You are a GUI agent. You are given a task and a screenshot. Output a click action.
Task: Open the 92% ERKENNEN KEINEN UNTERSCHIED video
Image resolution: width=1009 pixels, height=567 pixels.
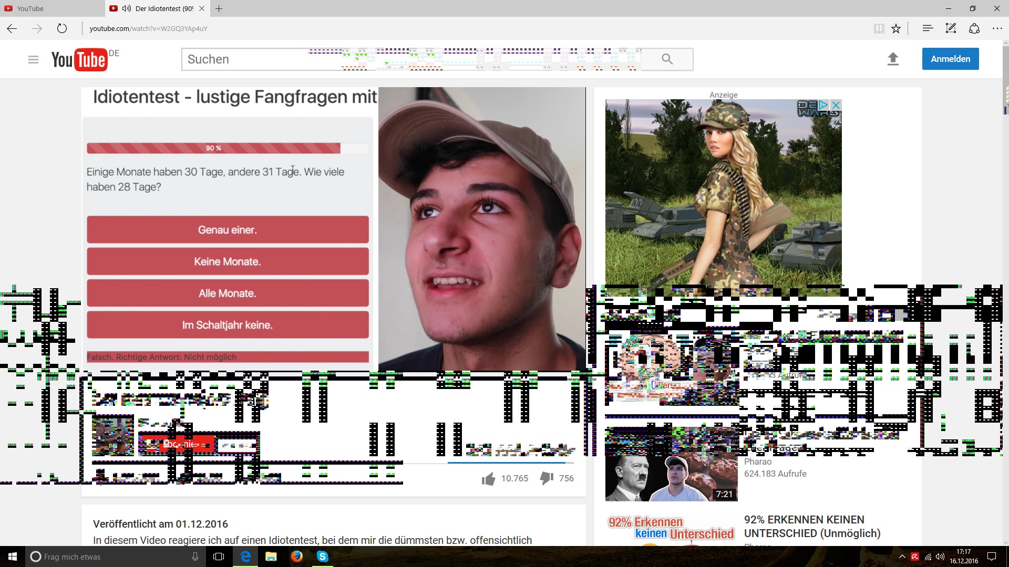click(812, 526)
